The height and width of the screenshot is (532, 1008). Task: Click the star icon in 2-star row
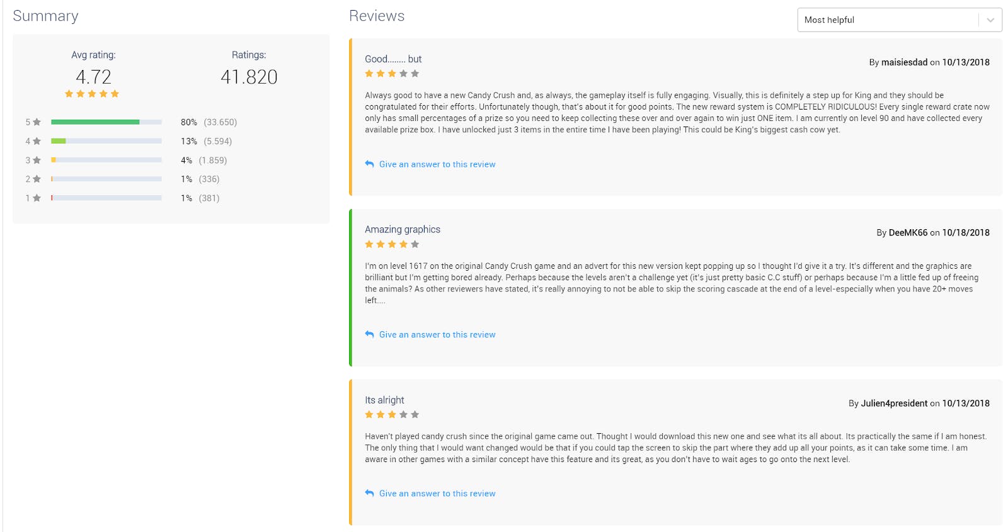point(37,179)
